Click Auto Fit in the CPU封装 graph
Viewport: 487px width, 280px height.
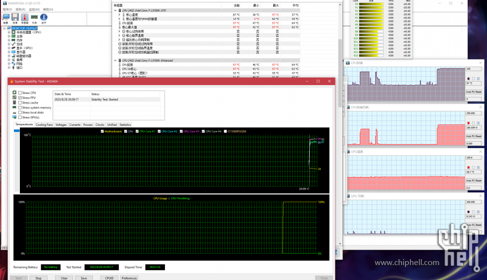pyautogui.click(x=470, y=92)
